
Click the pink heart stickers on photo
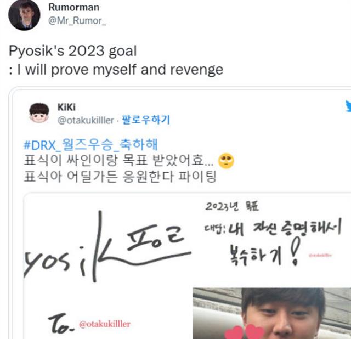(245, 332)
